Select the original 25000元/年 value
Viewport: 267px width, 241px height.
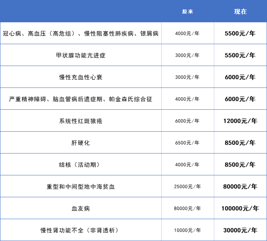coord(187,187)
